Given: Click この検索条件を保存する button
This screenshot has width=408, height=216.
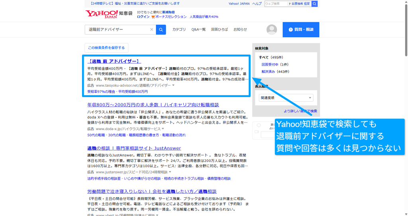Looking at the screenshot, I should (x=106, y=48).
